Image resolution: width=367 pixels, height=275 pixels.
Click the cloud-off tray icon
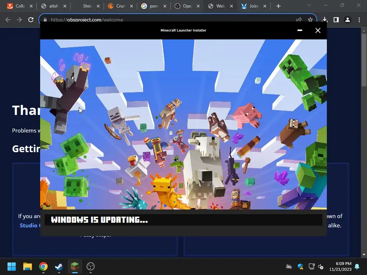click(289, 266)
